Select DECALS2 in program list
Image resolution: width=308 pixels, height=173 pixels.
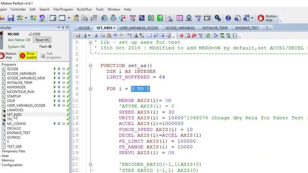14,128
